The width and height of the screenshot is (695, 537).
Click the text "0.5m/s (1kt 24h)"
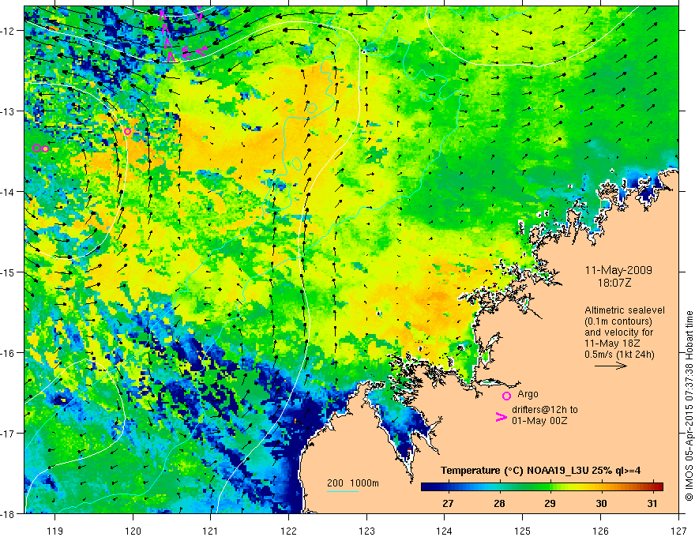pos(619,354)
